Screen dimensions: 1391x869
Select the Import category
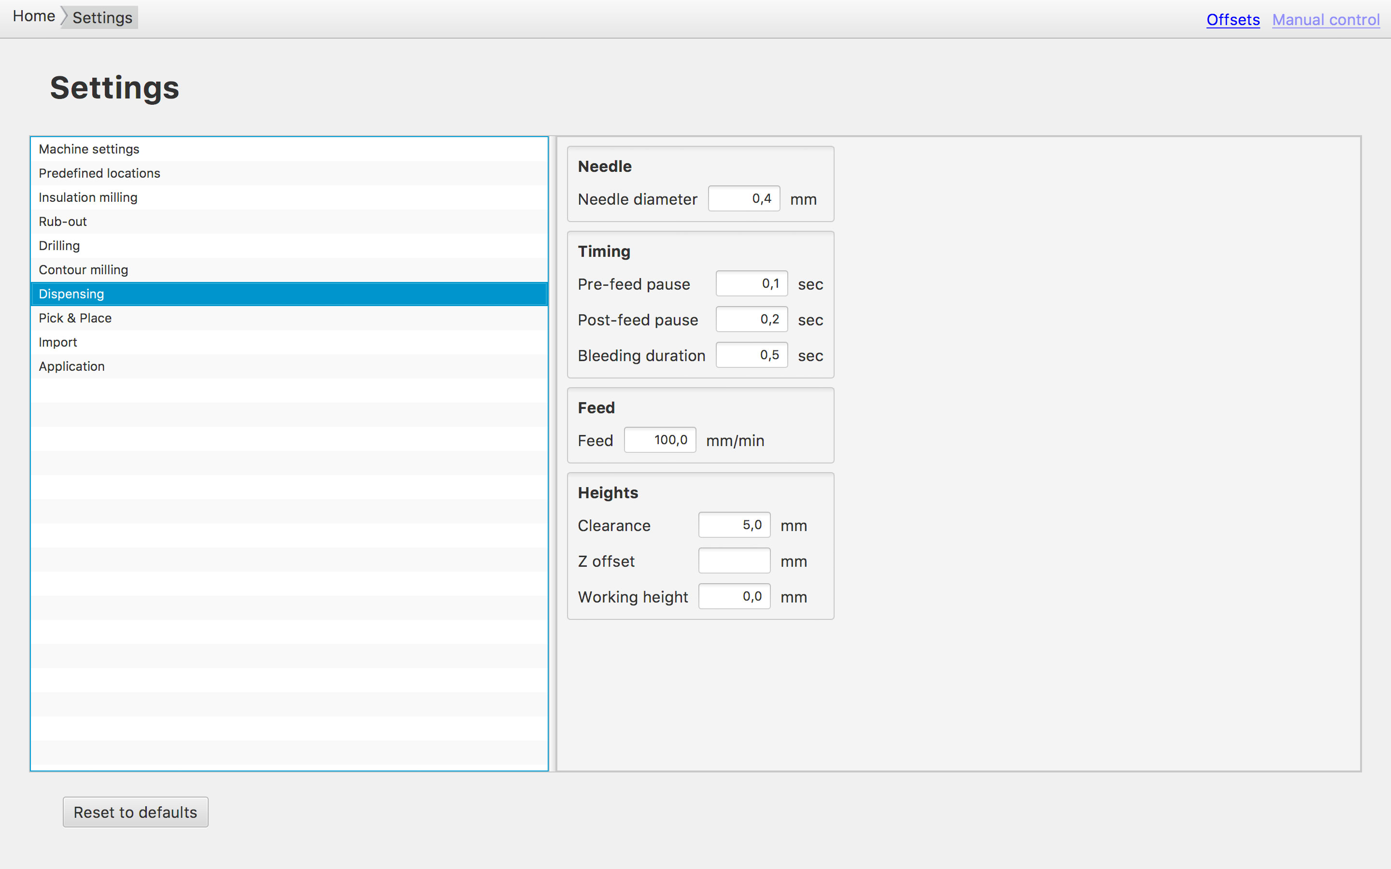289,342
